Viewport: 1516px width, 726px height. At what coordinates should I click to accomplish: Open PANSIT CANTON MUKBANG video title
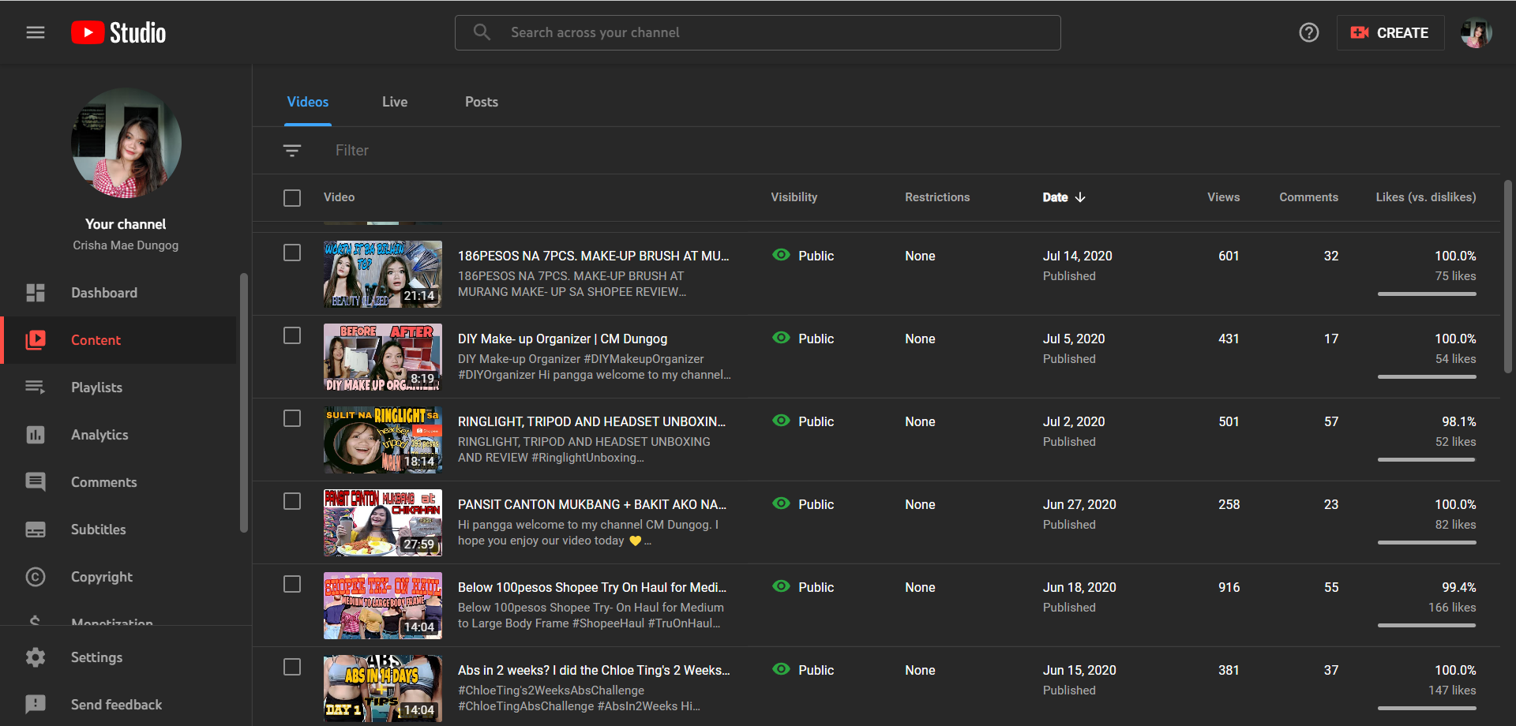(592, 504)
